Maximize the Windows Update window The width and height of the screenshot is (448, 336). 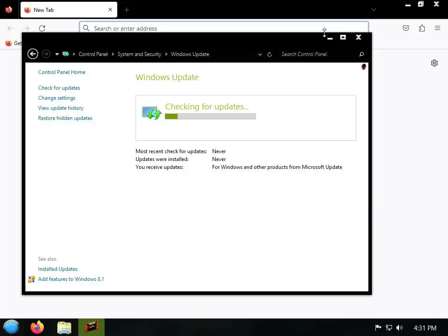coord(343,37)
